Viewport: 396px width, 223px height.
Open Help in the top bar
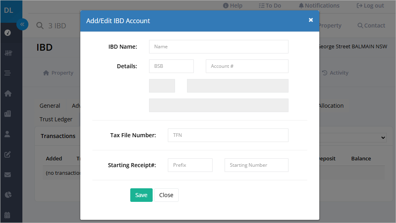[233, 6]
